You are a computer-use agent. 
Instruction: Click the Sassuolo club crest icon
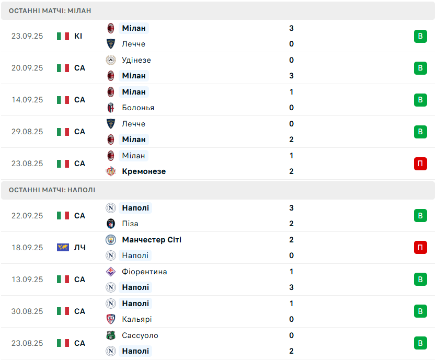coord(111,335)
